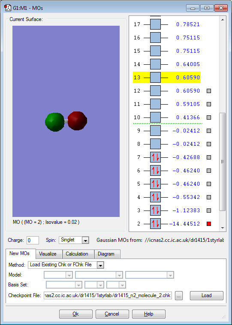The width and height of the screenshot is (232, 325).
Task: Toggle the red surface marker for MO 2
Action: pos(209,224)
